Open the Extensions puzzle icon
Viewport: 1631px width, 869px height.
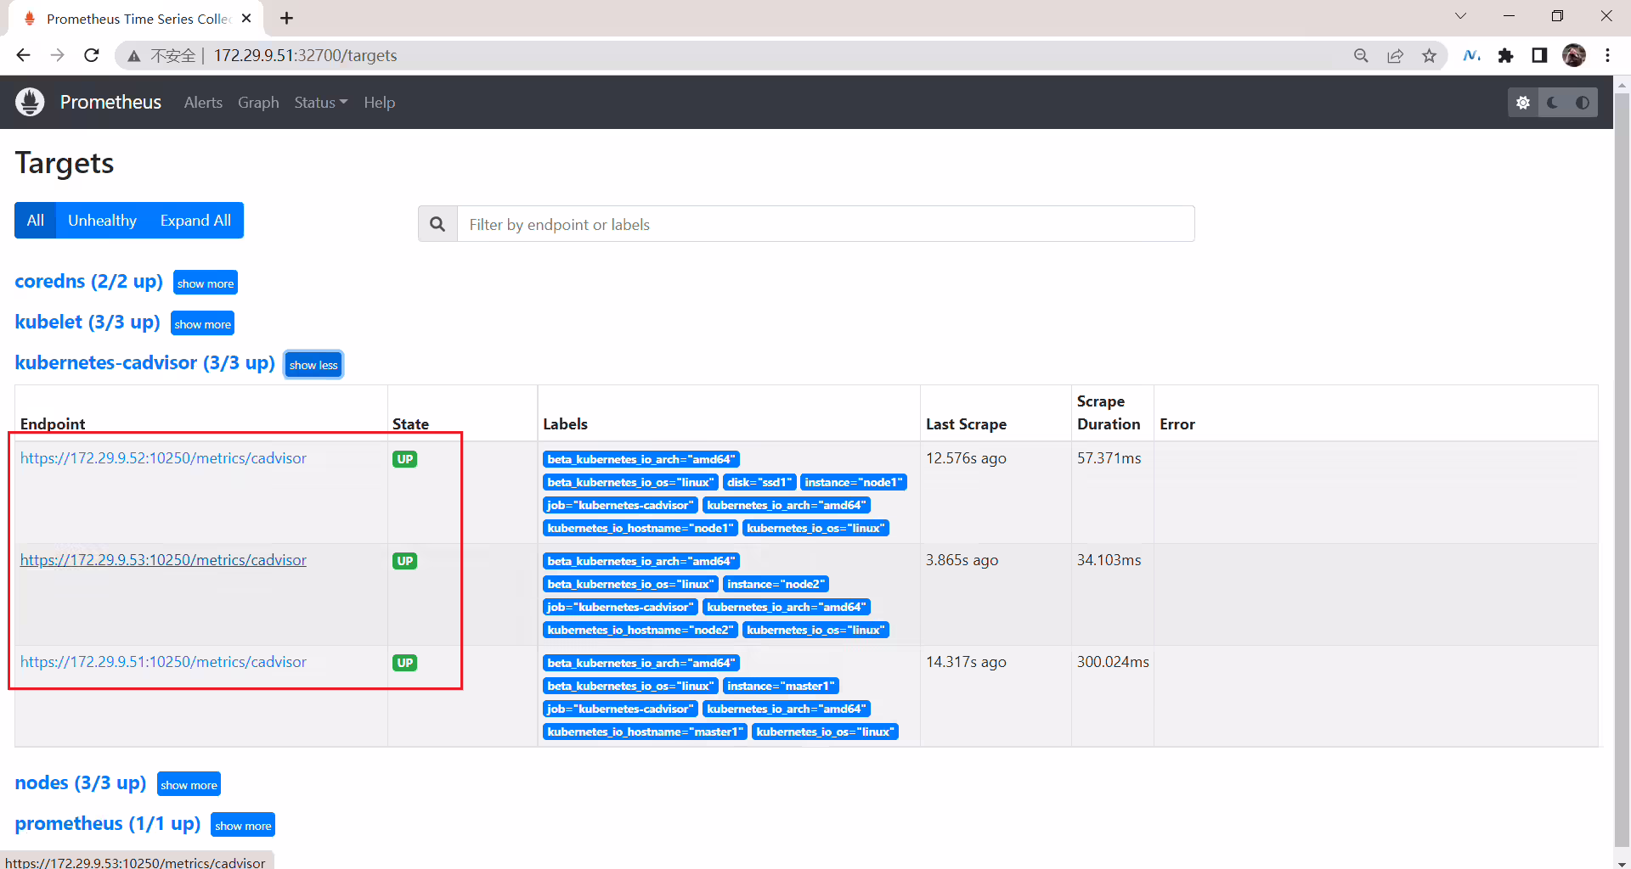point(1506,55)
